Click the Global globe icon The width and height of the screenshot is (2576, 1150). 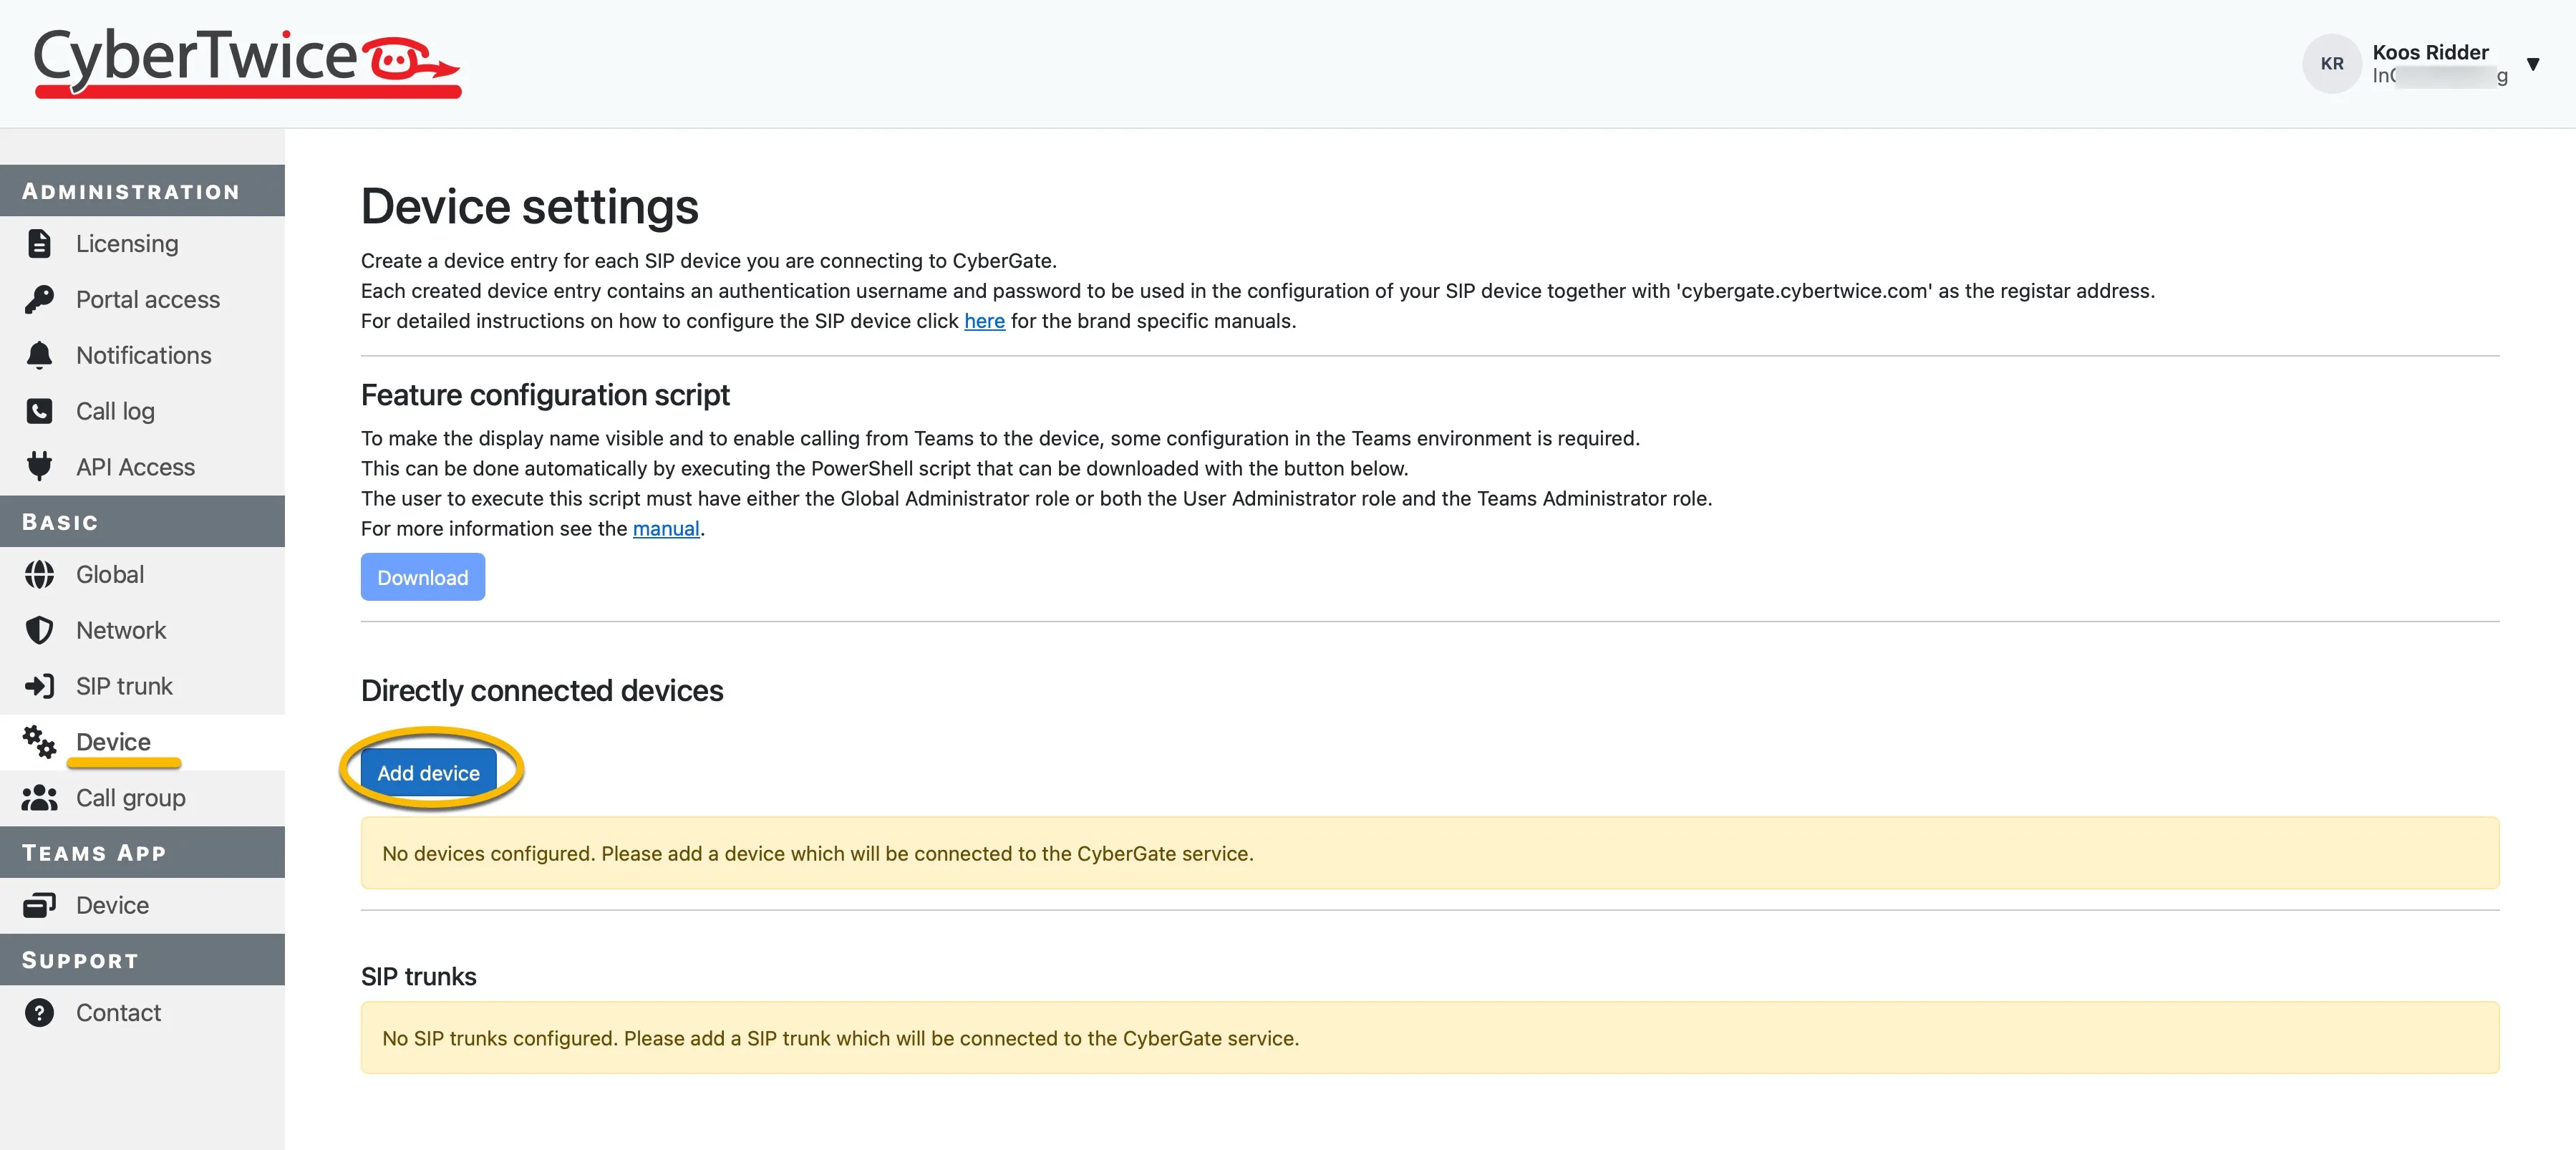pyautogui.click(x=39, y=574)
